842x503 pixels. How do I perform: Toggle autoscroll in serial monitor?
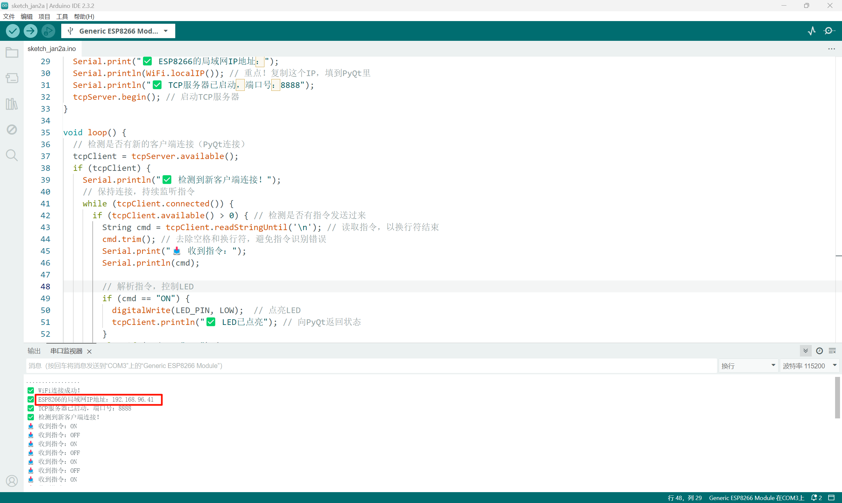pyautogui.click(x=805, y=351)
